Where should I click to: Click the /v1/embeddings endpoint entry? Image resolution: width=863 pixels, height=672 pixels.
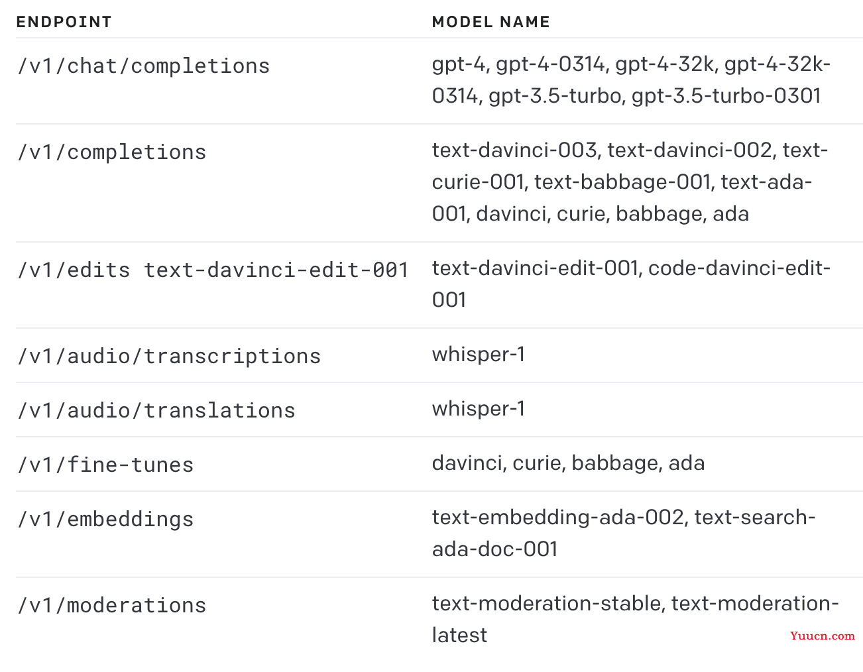(105, 520)
